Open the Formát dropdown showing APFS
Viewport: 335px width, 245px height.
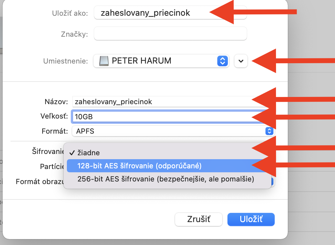[x=170, y=131]
